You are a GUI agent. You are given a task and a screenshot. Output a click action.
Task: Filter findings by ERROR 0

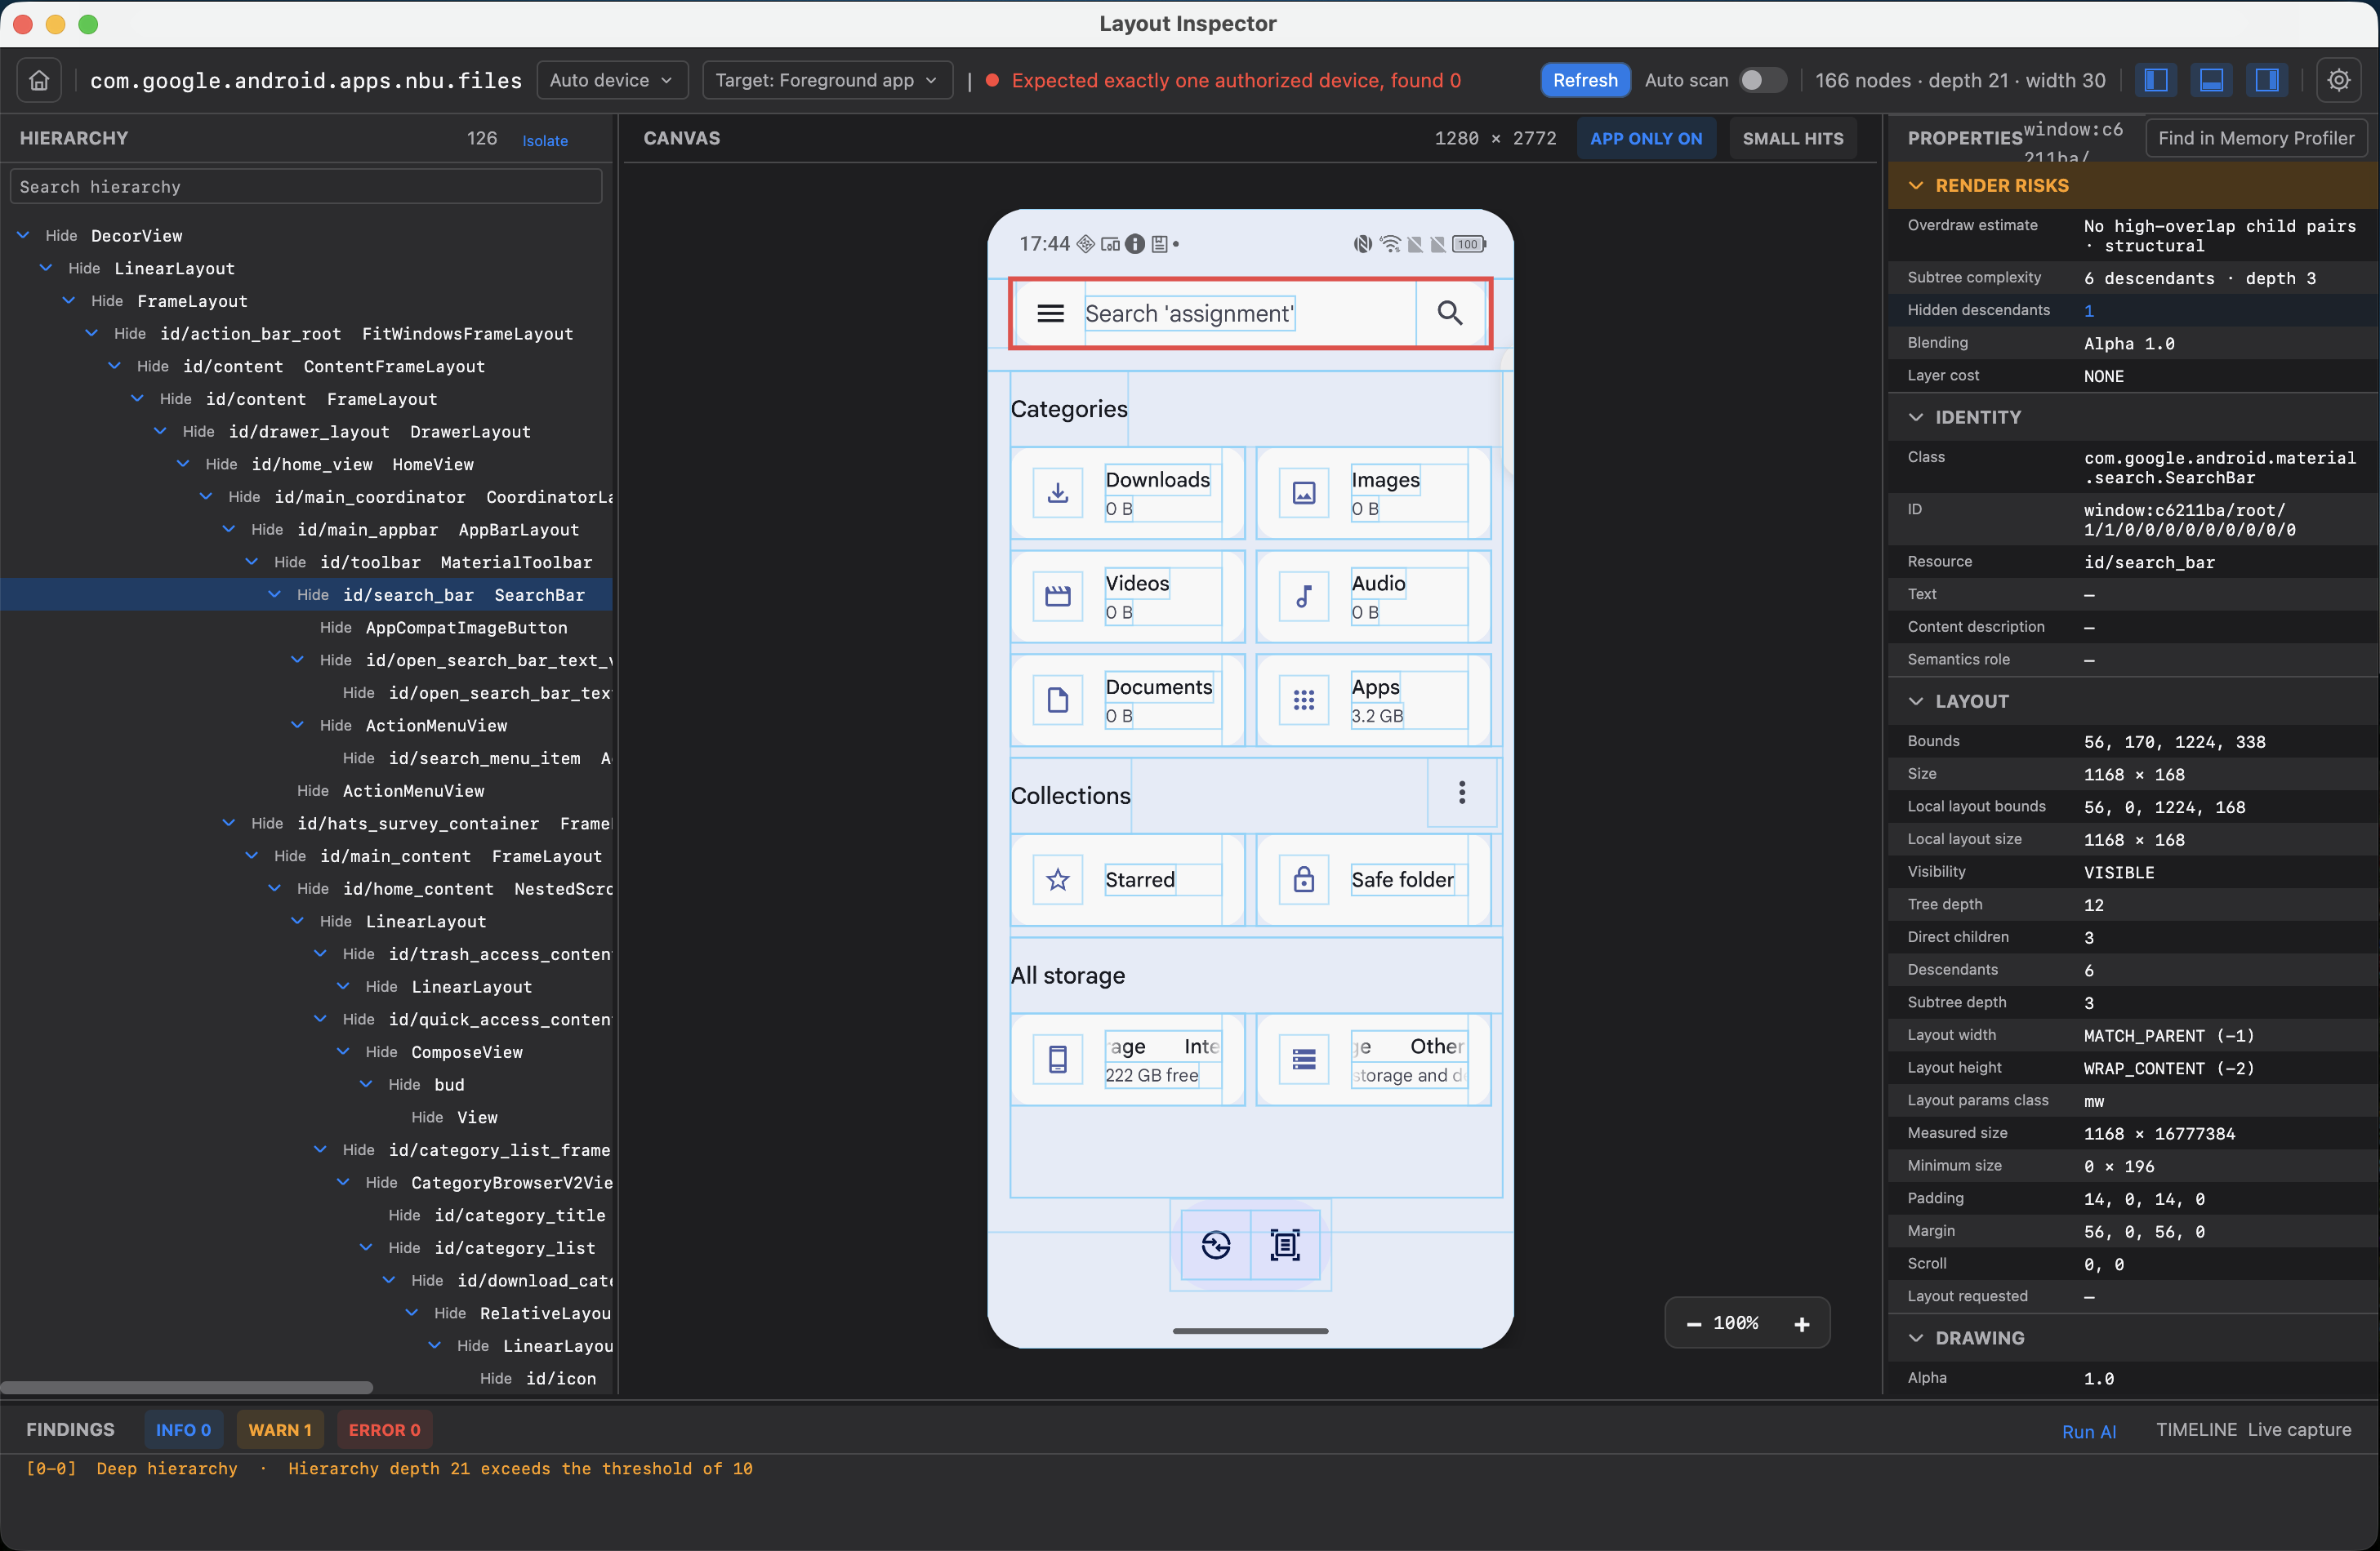click(384, 1430)
